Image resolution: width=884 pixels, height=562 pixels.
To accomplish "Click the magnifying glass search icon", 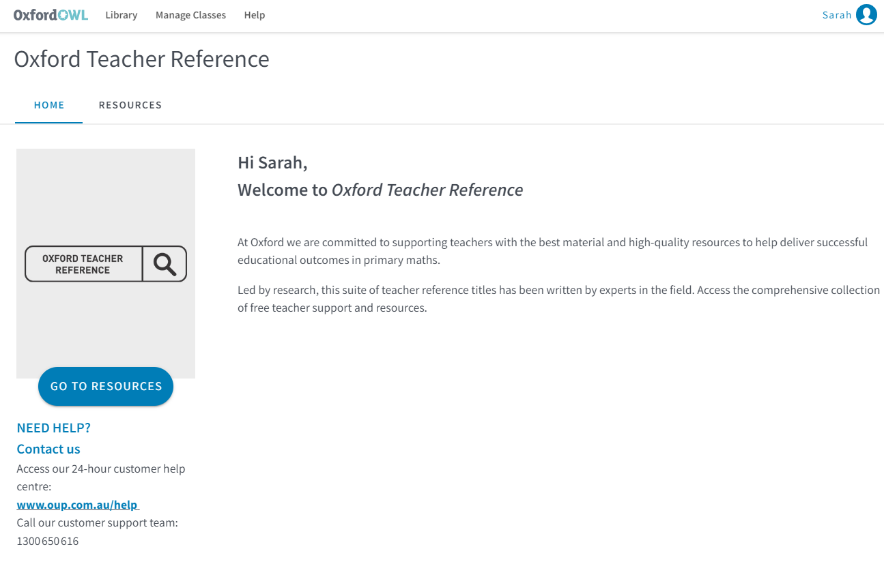I will 165,264.
